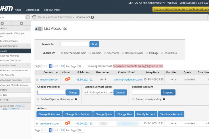Collapse Transfers sidebar section chevron
The image size is (209, 139).
pyautogui.click(x=28, y=90)
